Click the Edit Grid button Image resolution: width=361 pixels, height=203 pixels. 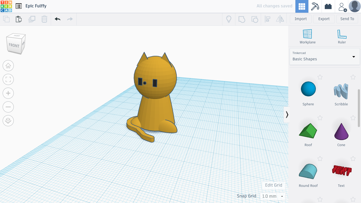click(x=273, y=185)
